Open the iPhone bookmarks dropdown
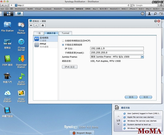This screenshot has width=164, height=135. click(x=133, y=9)
